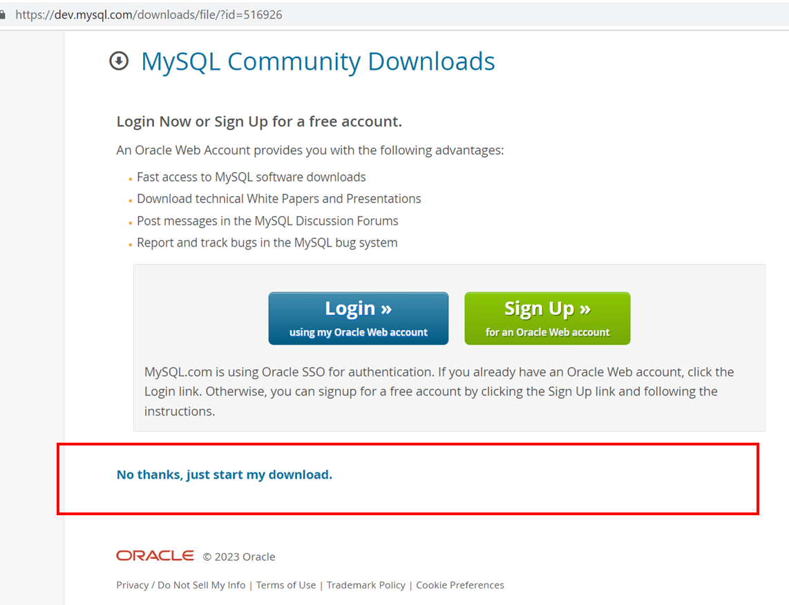The image size is (789, 605).
Task: Open the Trademark Policy link
Action: 365,585
